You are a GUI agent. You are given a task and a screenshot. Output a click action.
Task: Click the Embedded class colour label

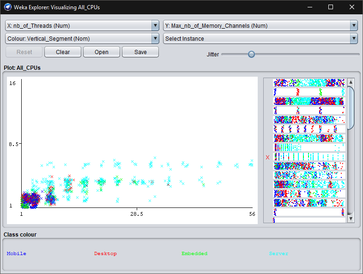(194, 253)
